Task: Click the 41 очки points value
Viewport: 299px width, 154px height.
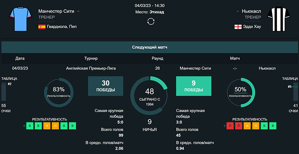Action: click(296, 105)
